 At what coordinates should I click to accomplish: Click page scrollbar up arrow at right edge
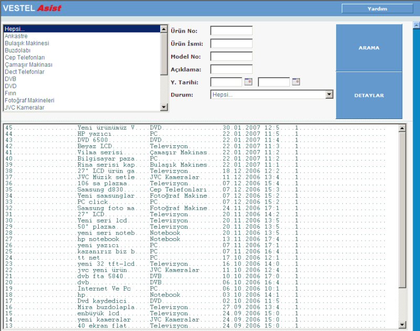pyautogui.click(x=416, y=25)
